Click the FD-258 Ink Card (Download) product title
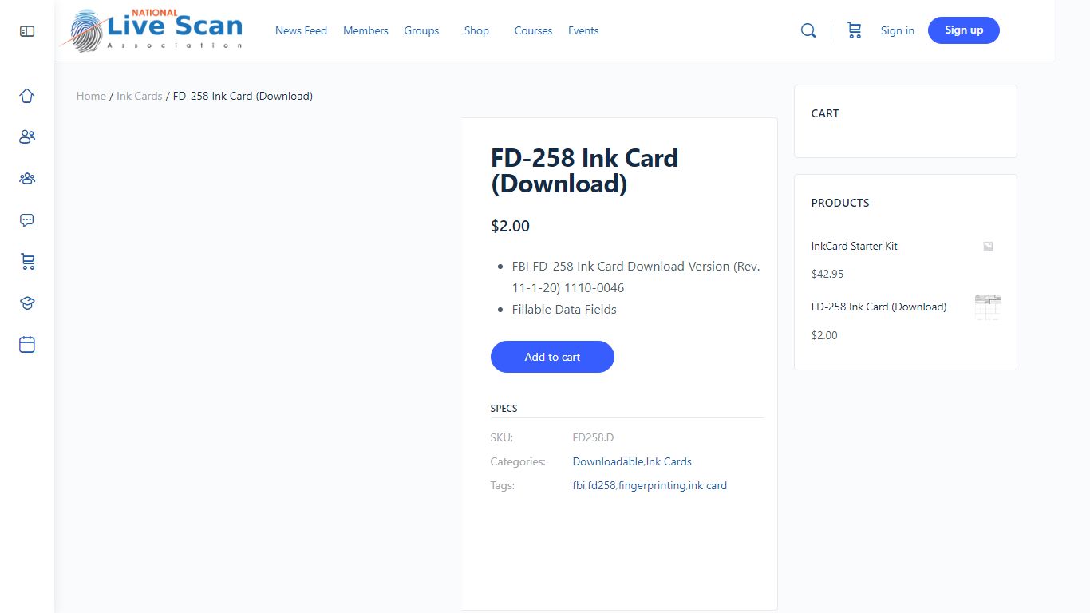Image resolution: width=1090 pixels, height=613 pixels. 584,171
